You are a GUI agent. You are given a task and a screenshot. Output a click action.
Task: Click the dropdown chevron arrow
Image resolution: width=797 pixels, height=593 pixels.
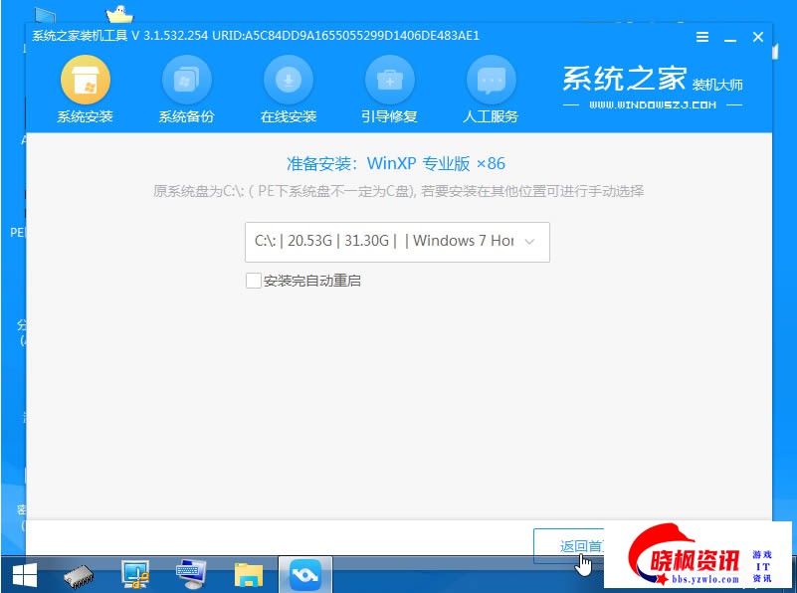[529, 241]
